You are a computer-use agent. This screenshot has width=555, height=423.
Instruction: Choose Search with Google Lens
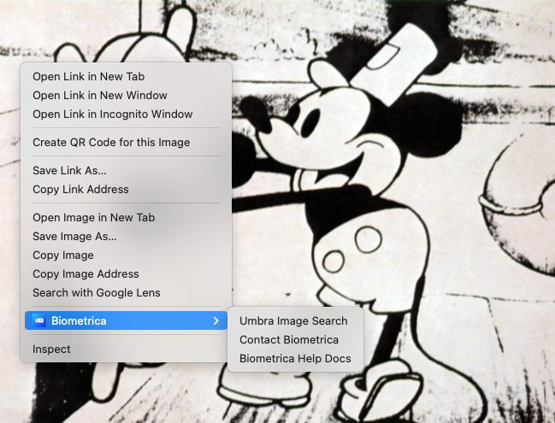coord(126,292)
